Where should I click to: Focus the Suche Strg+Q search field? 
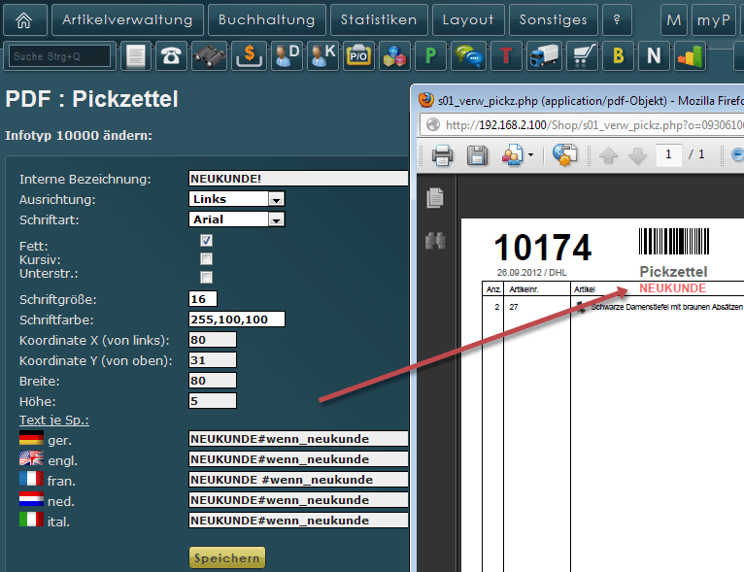[60, 56]
